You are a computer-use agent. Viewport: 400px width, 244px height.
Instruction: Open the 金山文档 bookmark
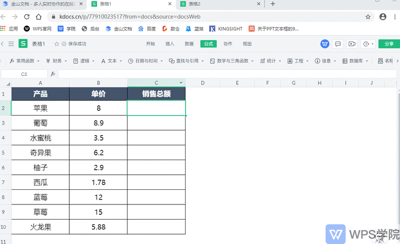pyautogui.click(x=119, y=29)
